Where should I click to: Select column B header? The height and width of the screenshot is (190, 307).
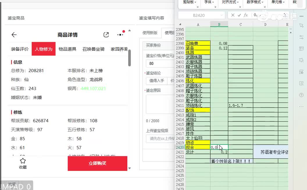[219, 24]
